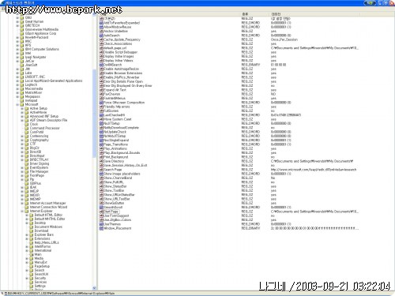Expand the Desktop tree node

(27, 223)
